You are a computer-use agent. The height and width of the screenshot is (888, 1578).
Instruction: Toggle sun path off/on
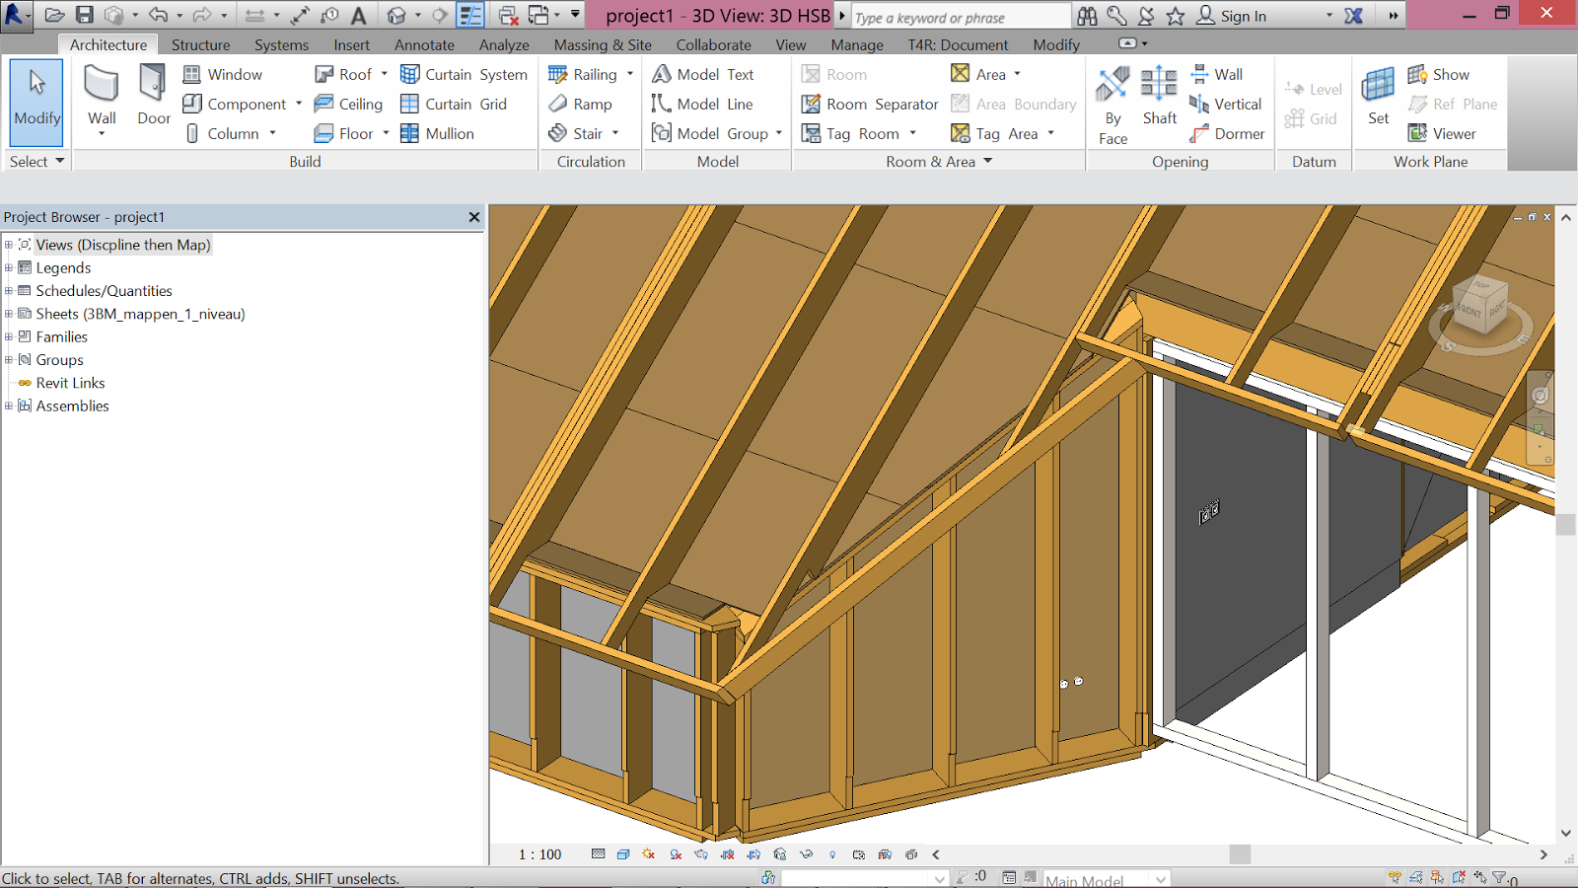(648, 854)
